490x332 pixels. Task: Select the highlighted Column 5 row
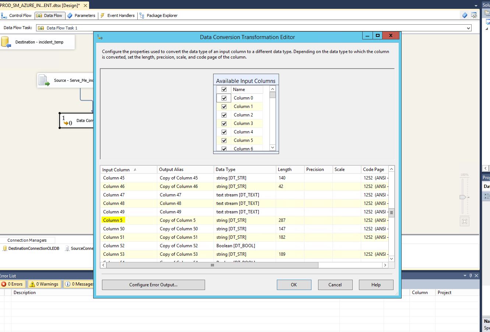pos(113,220)
